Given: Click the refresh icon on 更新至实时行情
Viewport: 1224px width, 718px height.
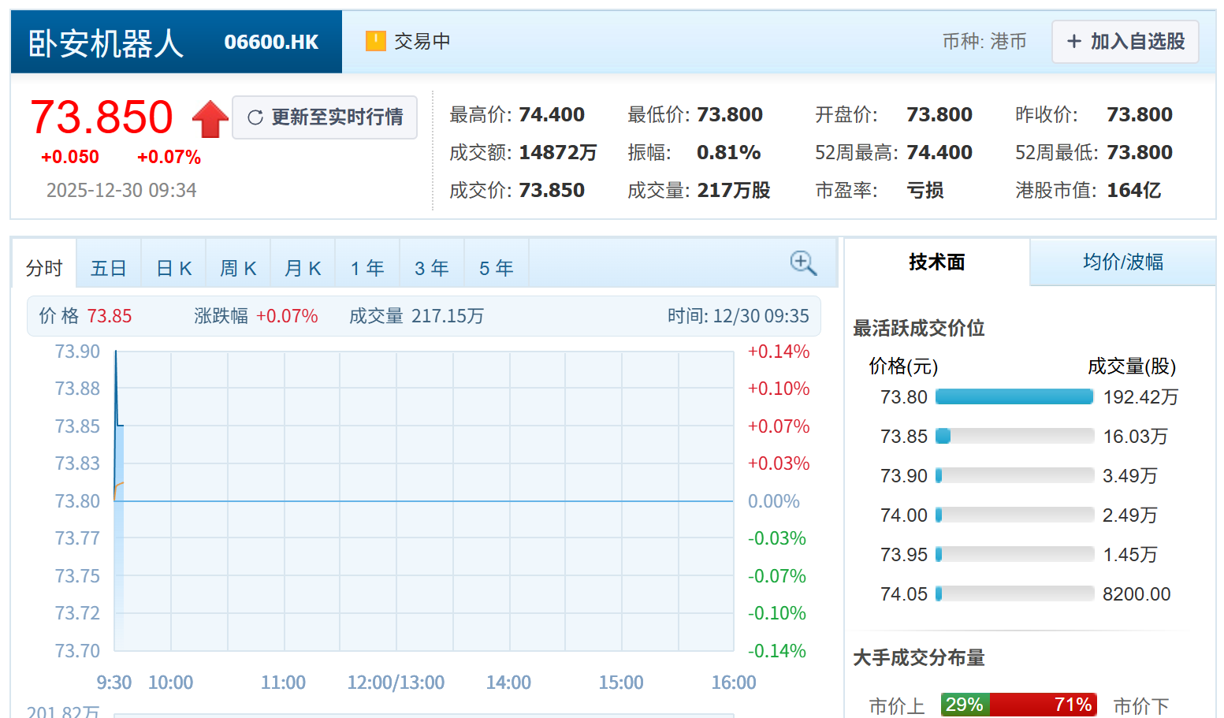Looking at the screenshot, I should click(255, 116).
